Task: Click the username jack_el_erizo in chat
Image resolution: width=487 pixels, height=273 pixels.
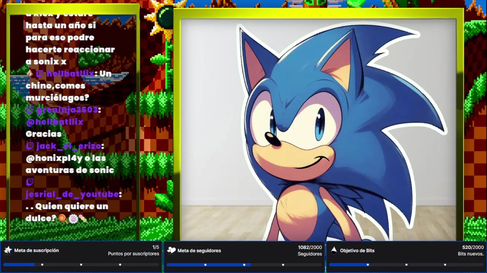Action: 68,146
